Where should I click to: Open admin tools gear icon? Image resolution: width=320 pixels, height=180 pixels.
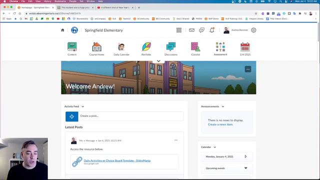(253, 30)
